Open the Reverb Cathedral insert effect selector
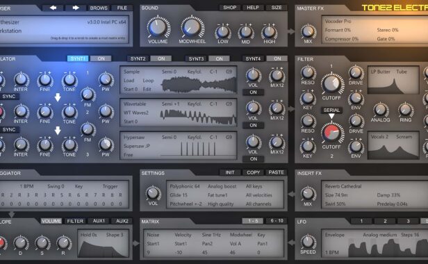The width and height of the screenshot is (428, 264). [x=343, y=186]
